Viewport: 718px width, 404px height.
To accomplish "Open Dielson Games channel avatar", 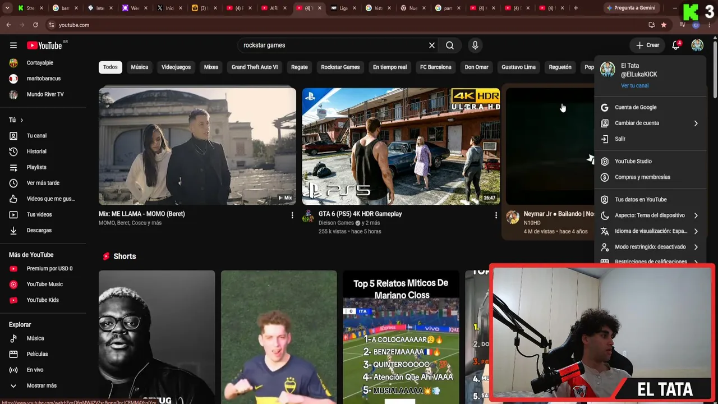I will click(x=308, y=217).
